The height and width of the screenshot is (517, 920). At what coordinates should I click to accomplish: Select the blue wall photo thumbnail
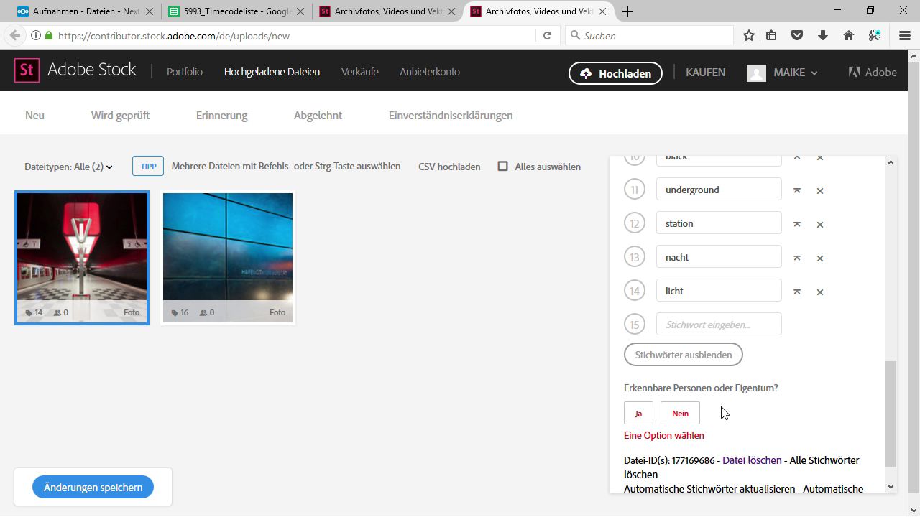click(228, 257)
